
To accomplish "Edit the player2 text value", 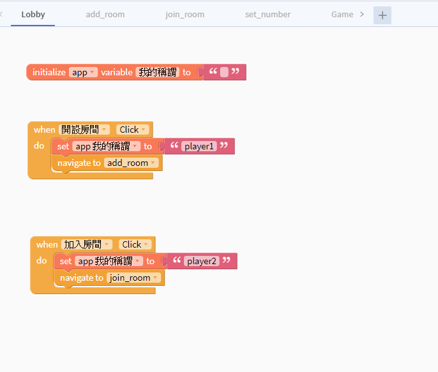I will (x=201, y=261).
